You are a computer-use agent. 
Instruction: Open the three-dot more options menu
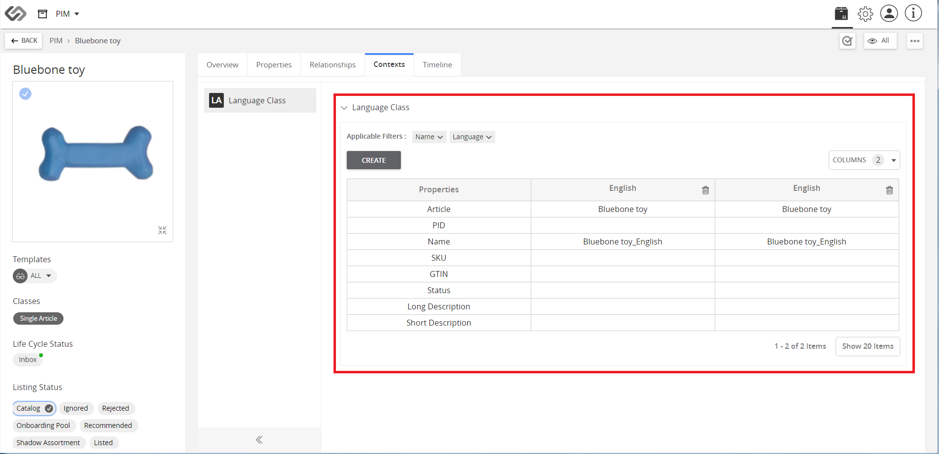click(x=915, y=41)
